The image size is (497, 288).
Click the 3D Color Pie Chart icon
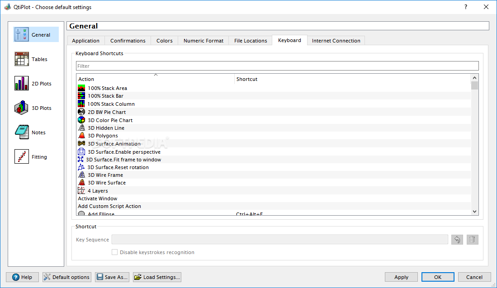[81, 120]
